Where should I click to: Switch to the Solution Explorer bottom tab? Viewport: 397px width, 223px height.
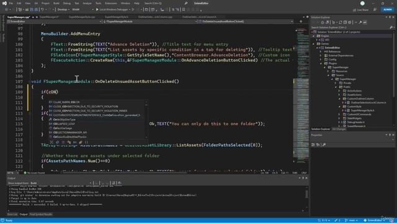coord(320,129)
